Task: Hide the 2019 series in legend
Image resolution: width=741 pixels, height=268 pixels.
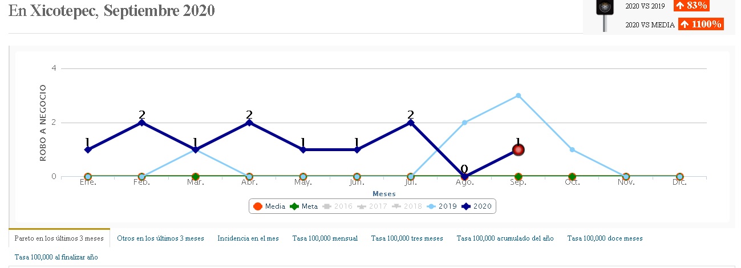Action: (x=442, y=206)
